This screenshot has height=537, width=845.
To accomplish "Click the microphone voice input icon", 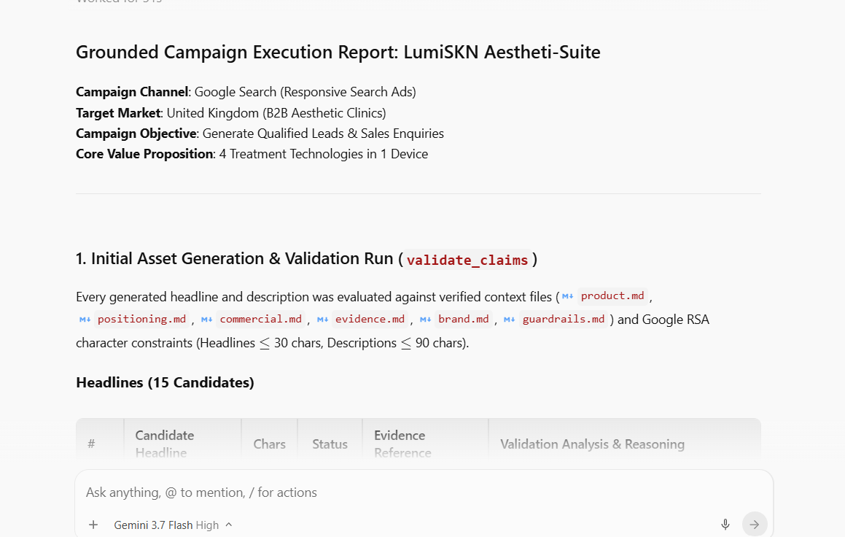I will click(x=725, y=524).
